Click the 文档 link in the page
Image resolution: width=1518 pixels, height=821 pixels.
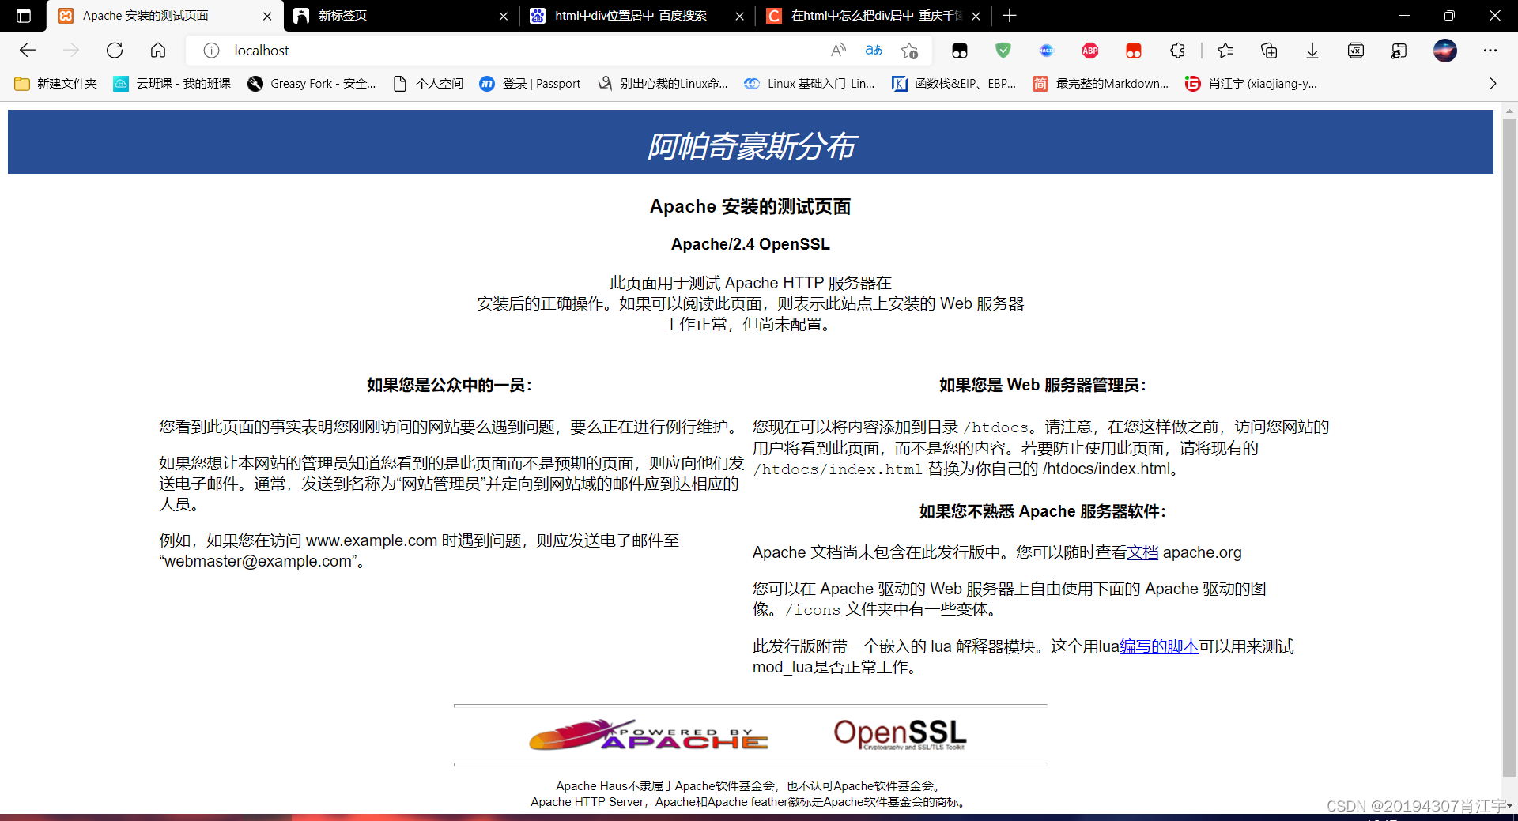[x=1142, y=552]
